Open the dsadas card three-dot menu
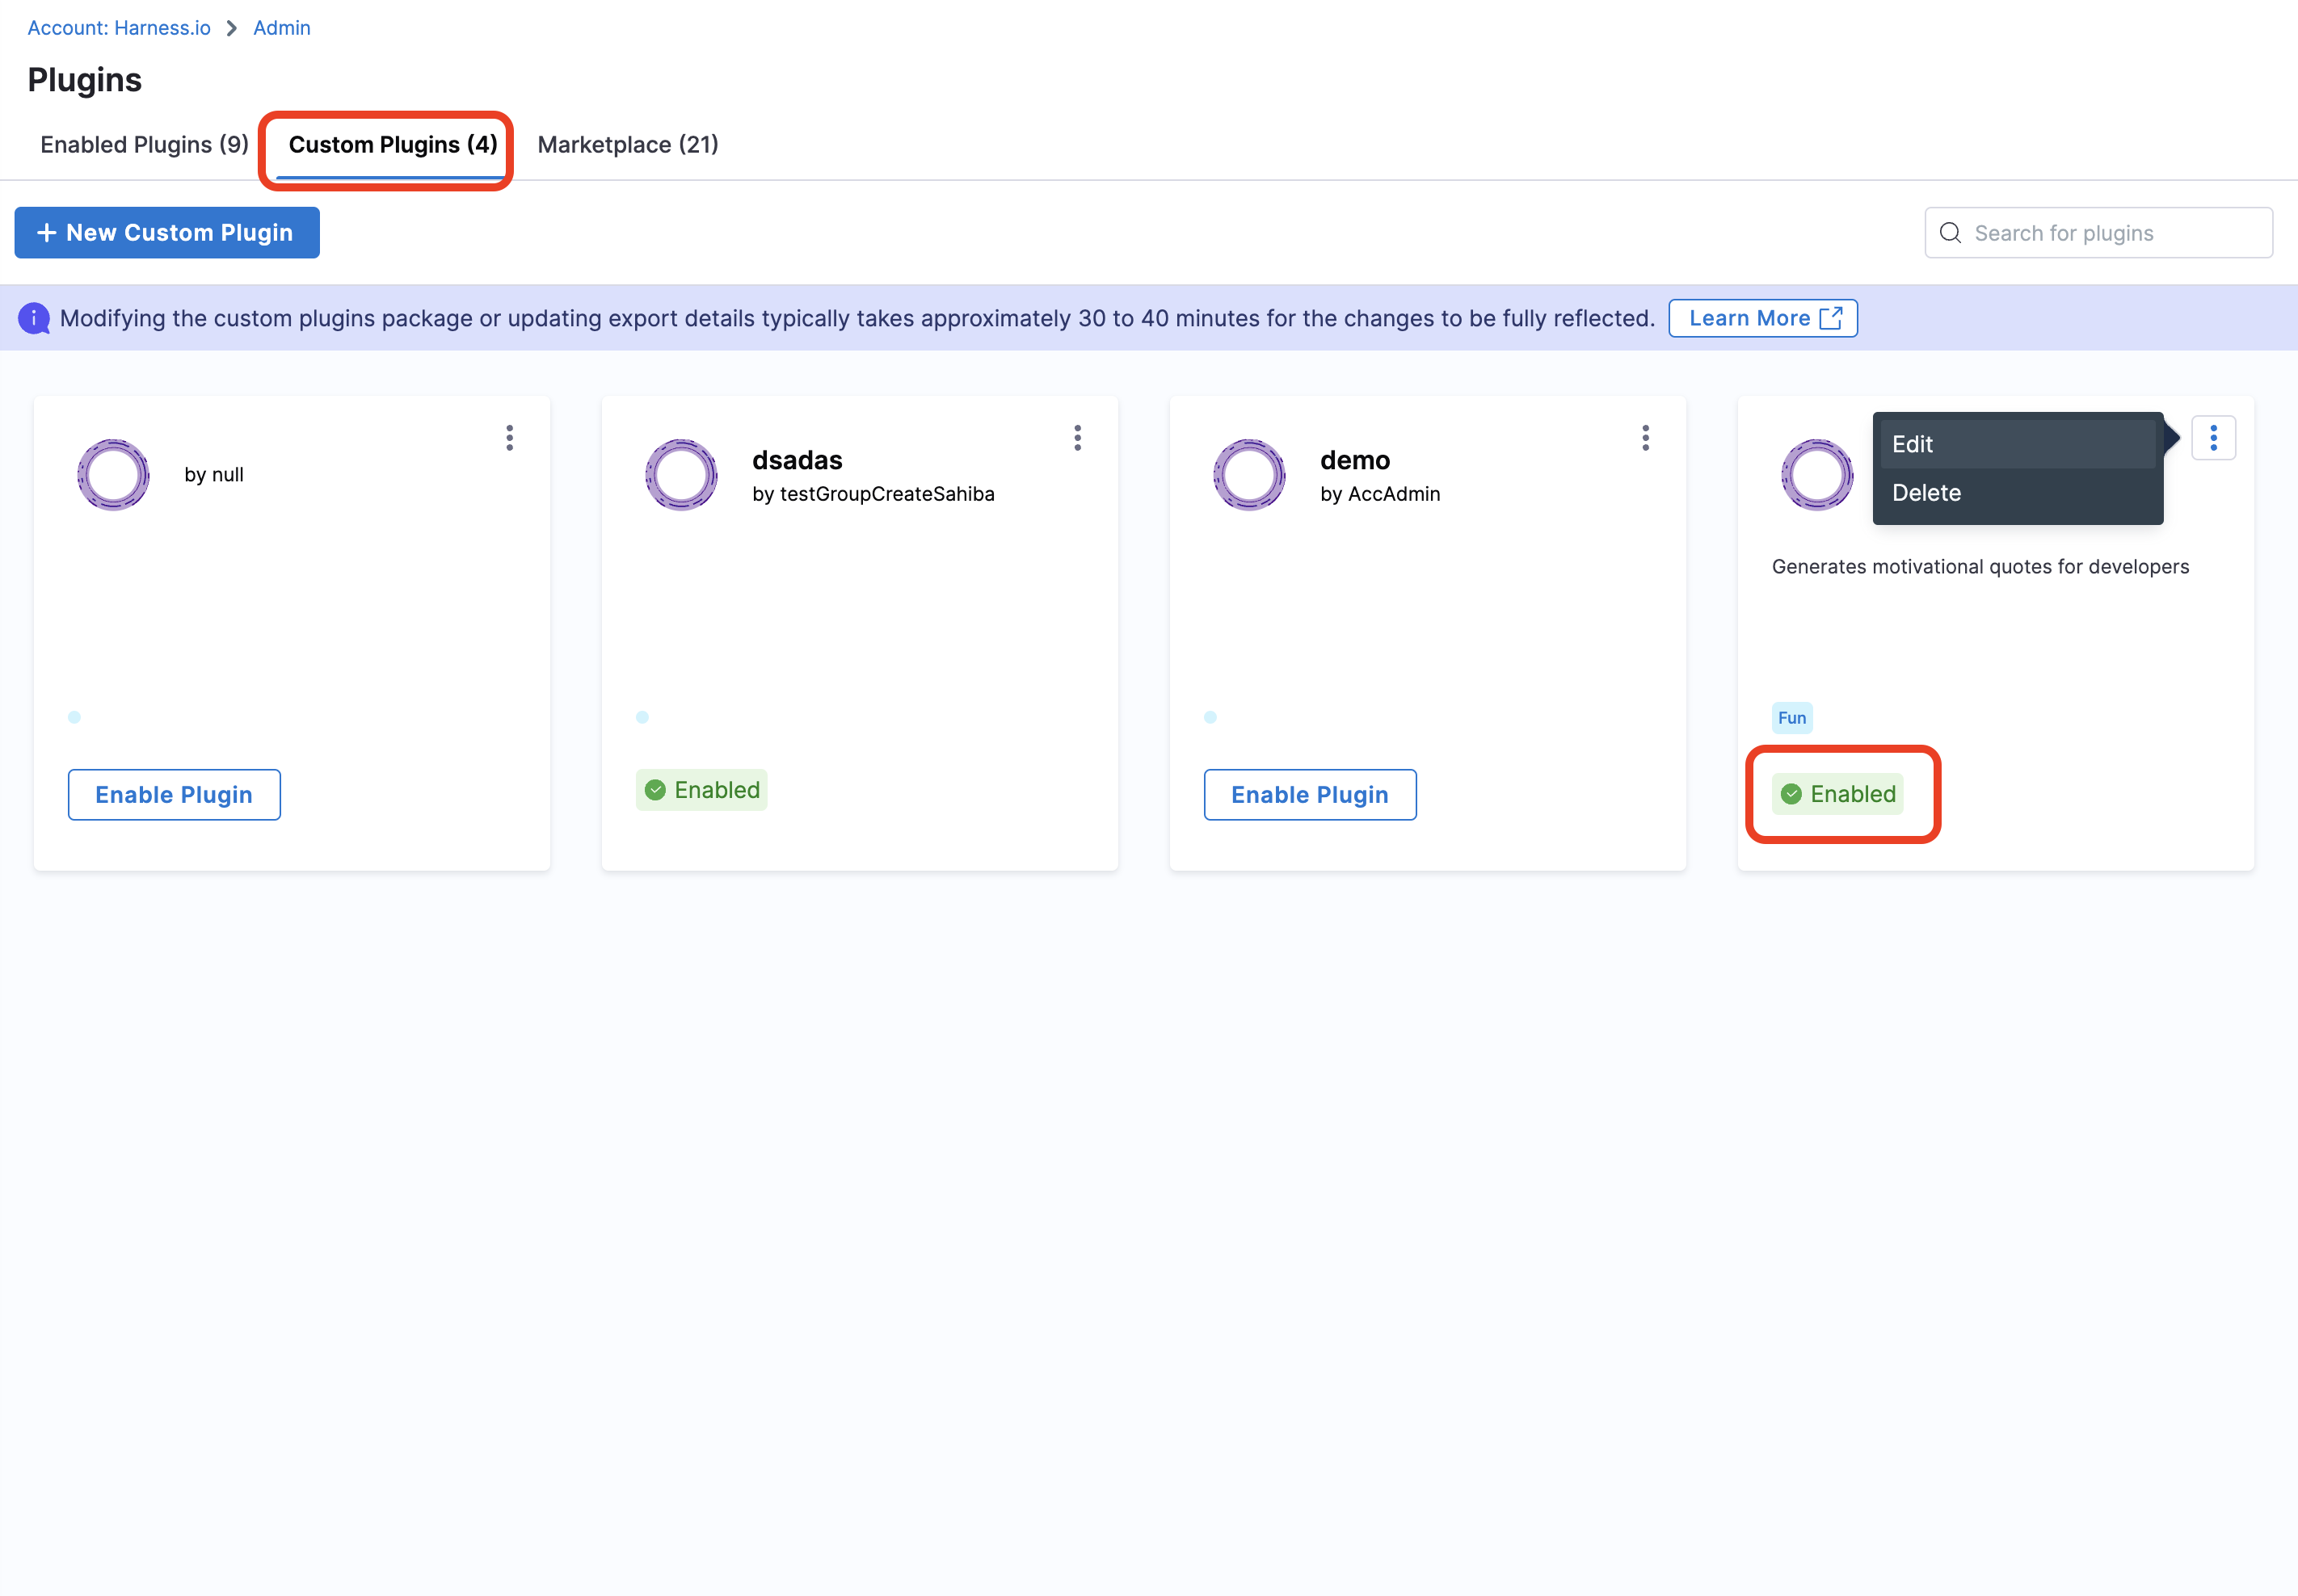The width and height of the screenshot is (2298, 1596). pyautogui.click(x=1077, y=438)
